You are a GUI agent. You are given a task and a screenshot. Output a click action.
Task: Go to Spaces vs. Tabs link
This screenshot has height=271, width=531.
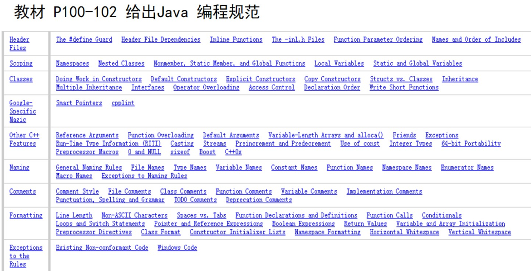tap(202, 216)
